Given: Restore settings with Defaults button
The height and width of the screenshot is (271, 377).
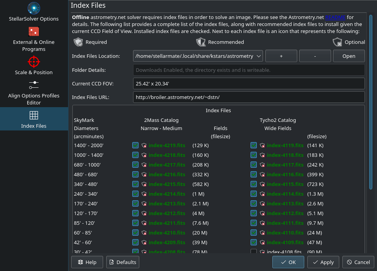Looking at the screenshot, I should 123,262.
